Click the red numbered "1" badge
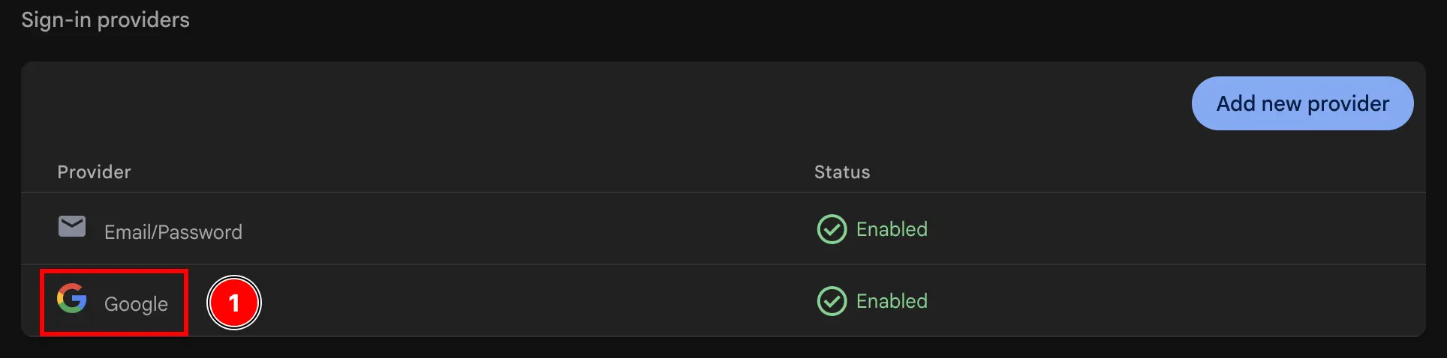 (x=234, y=303)
